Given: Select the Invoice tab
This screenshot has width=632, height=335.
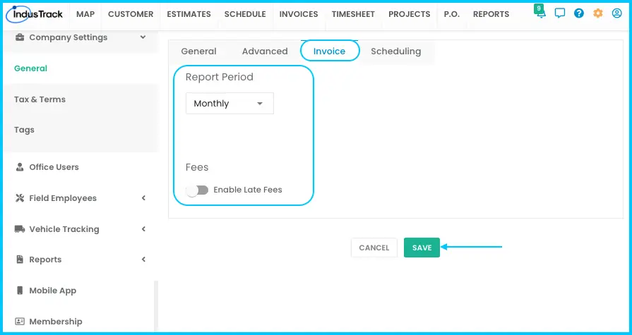Looking at the screenshot, I should [330, 51].
